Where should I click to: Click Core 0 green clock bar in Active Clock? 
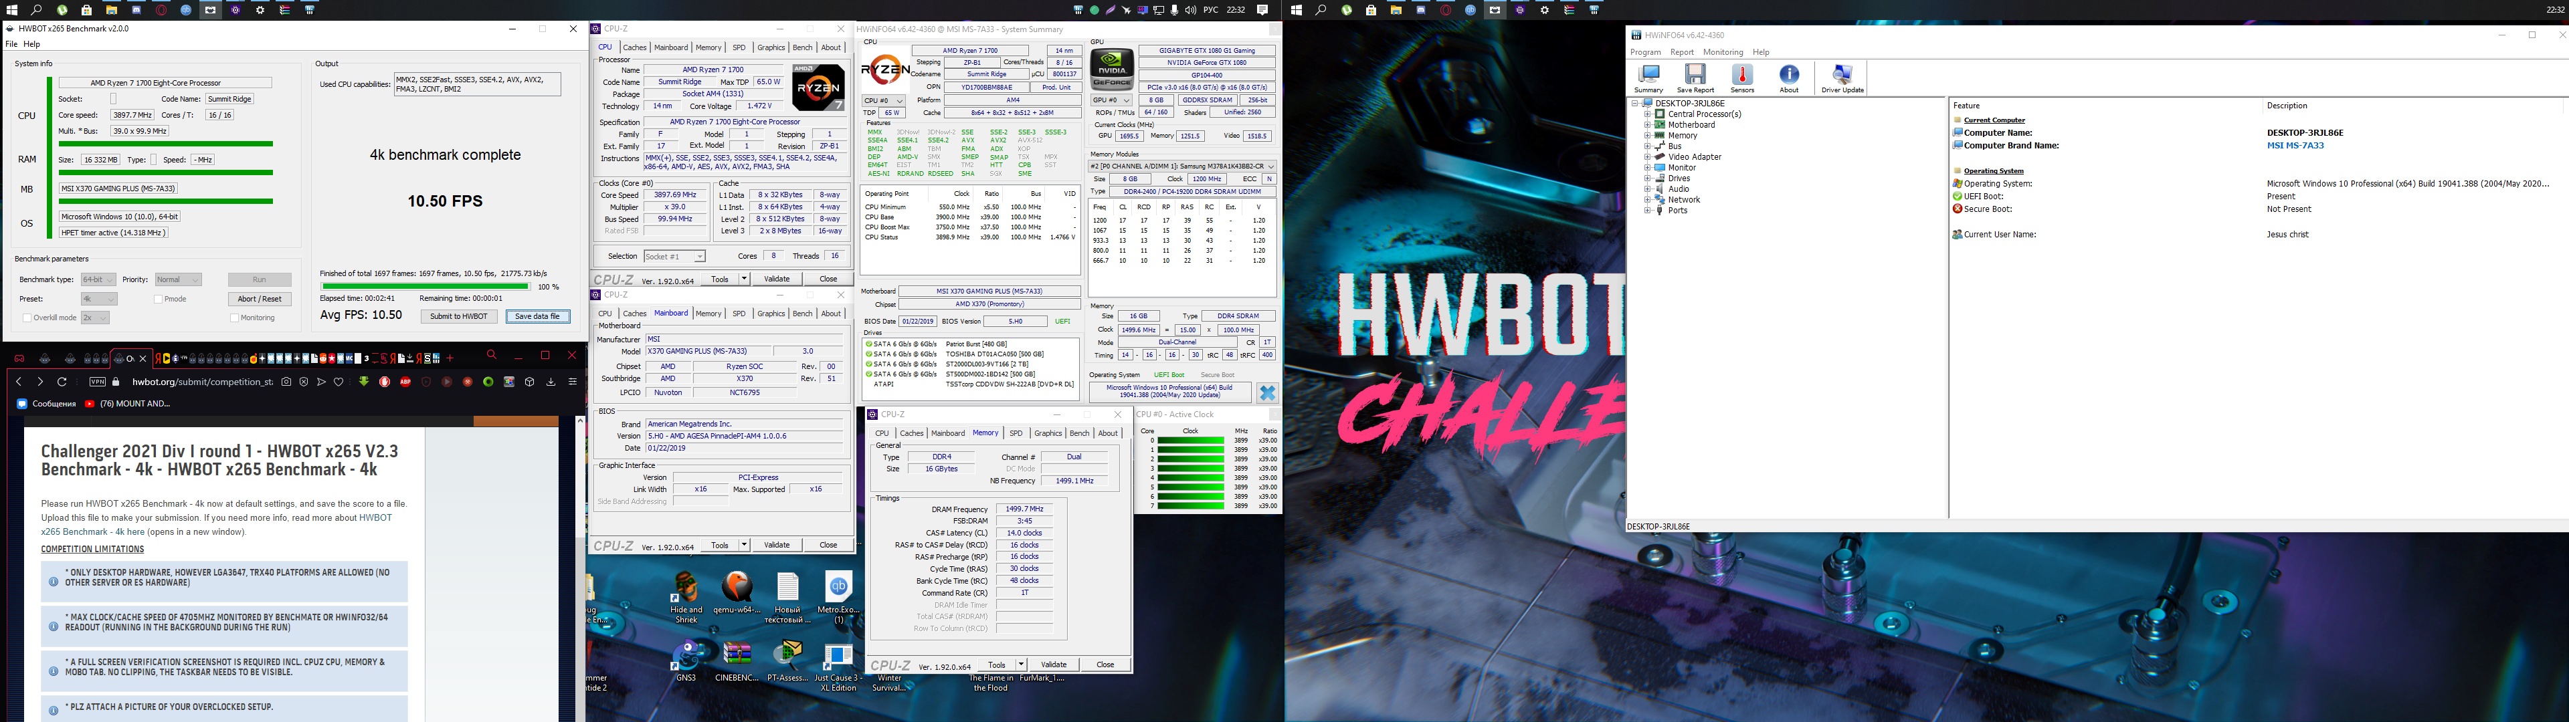pos(1191,440)
